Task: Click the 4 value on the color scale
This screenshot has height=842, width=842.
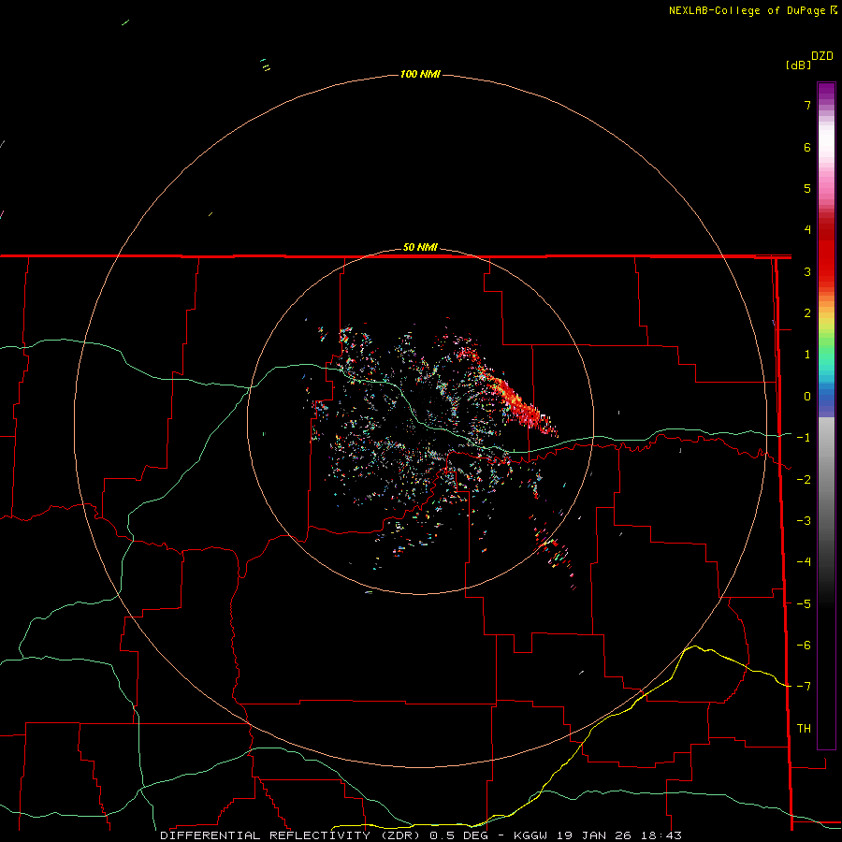Action: [807, 230]
